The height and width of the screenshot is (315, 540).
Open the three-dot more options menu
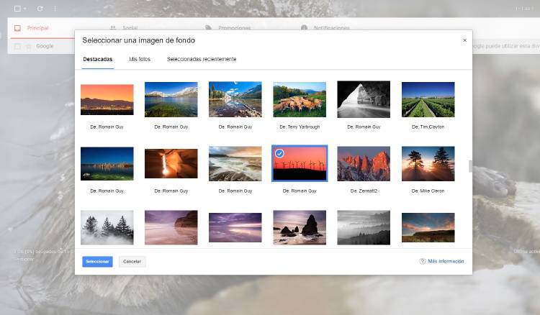[x=55, y=9]
